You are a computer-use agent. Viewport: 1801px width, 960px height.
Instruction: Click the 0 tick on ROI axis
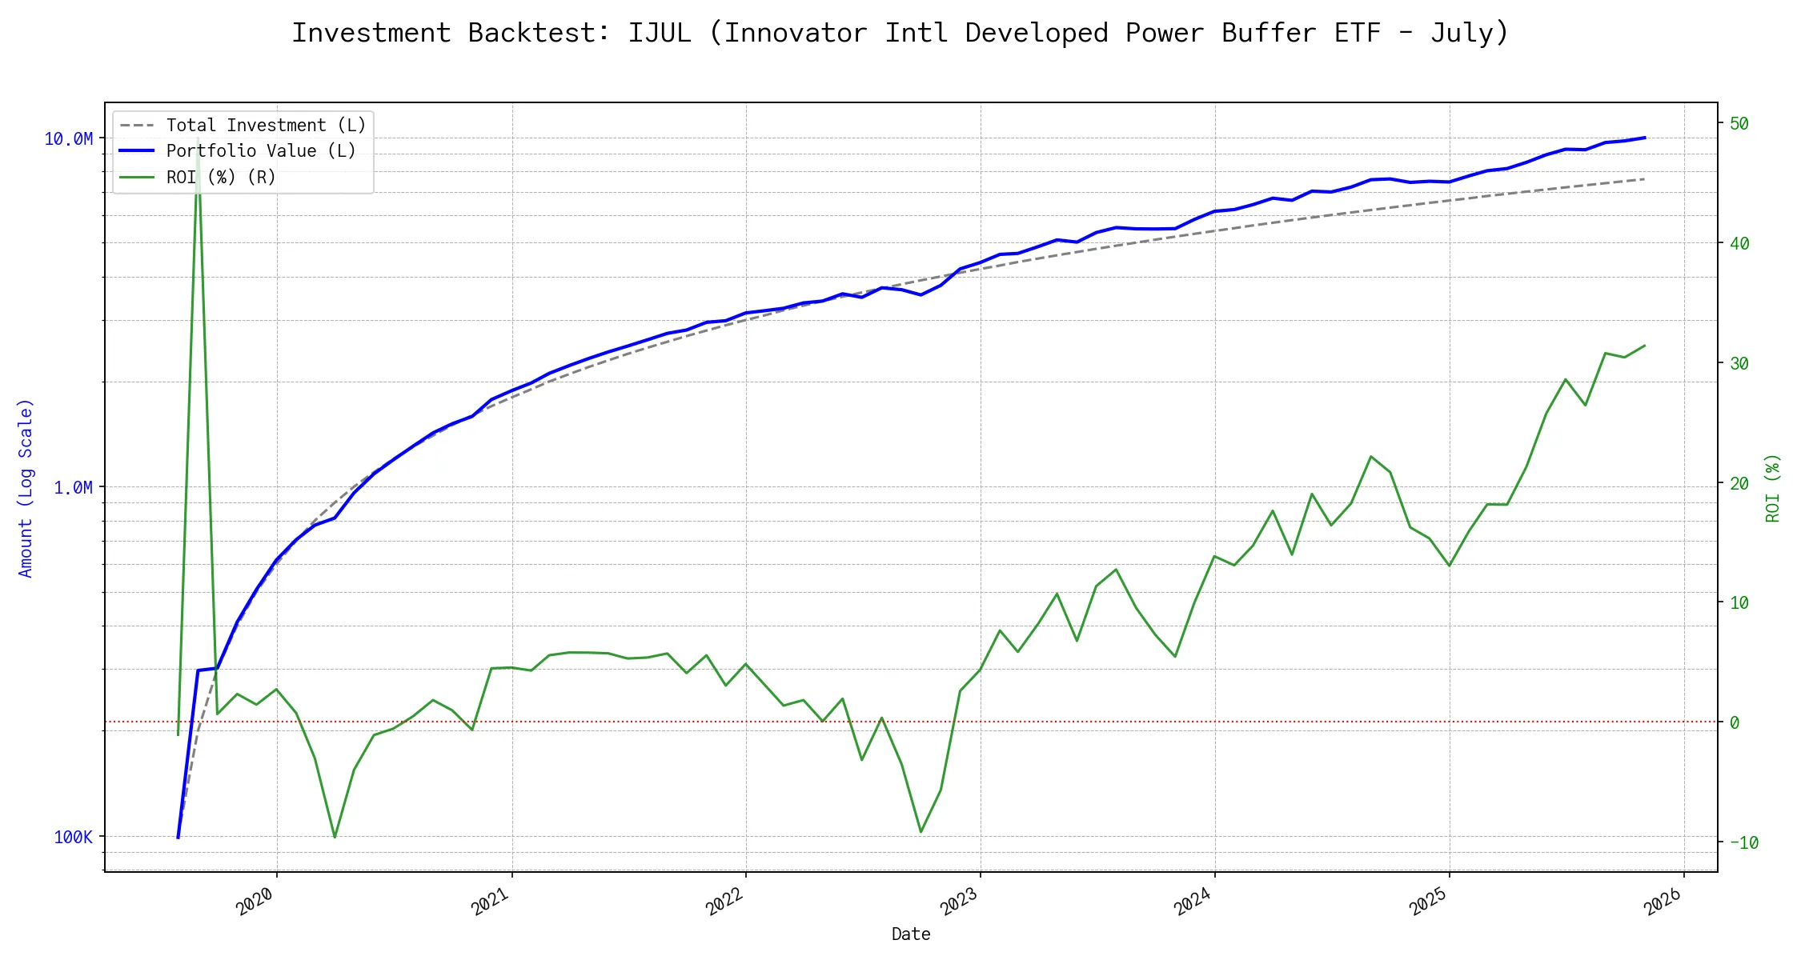click(x=1734, y=723)
